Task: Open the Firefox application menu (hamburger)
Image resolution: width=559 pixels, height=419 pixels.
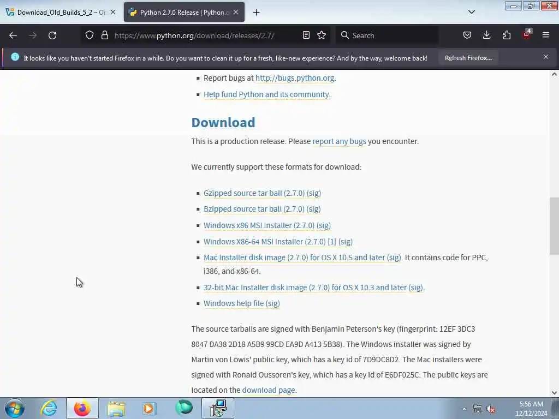Action: pos(546,35)
